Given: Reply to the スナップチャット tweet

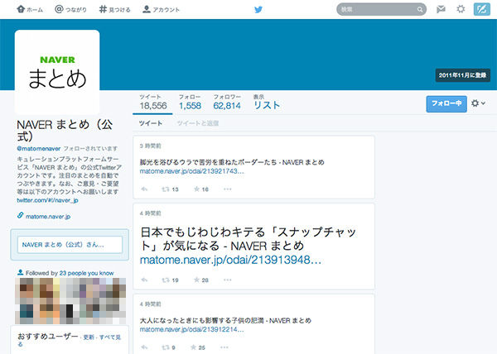Looking at the screenshot, I should click(x=144, y=280).
